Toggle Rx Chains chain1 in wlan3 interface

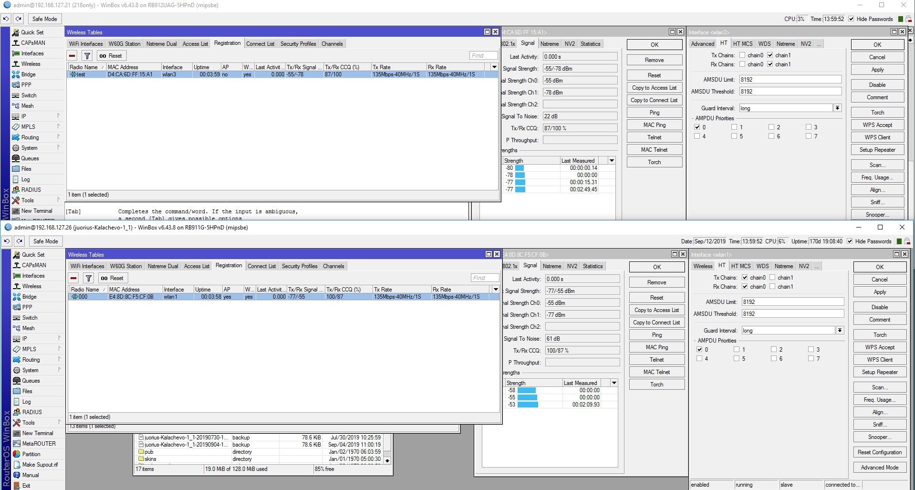pyautogui.click(x=770, y=64)
